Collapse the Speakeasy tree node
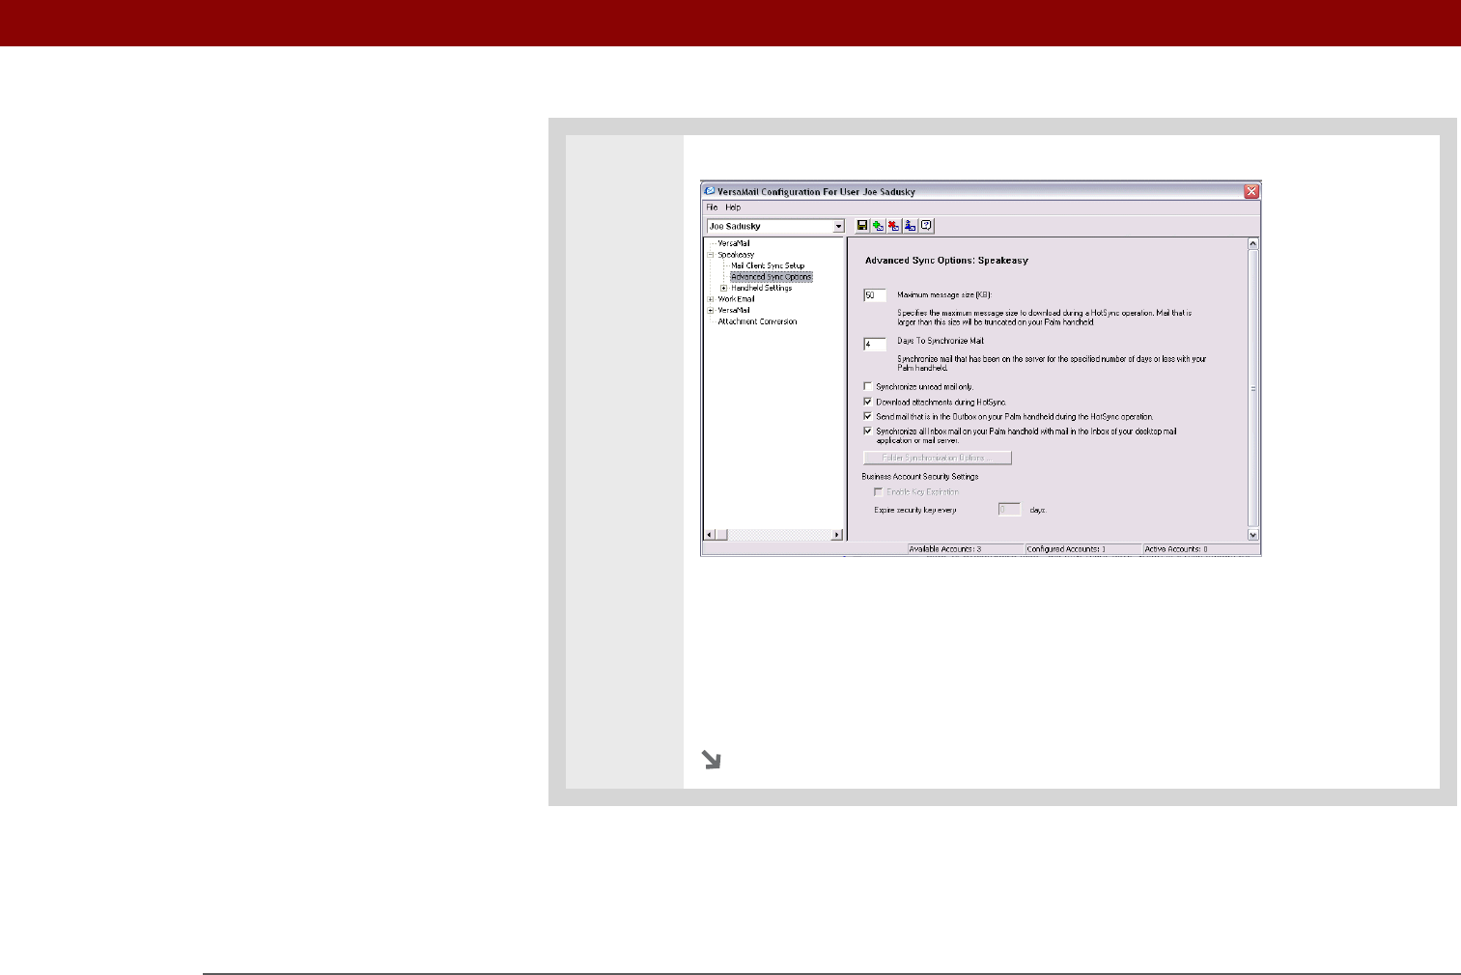This screenshot has height=975, width=1461. coord(711,255)
